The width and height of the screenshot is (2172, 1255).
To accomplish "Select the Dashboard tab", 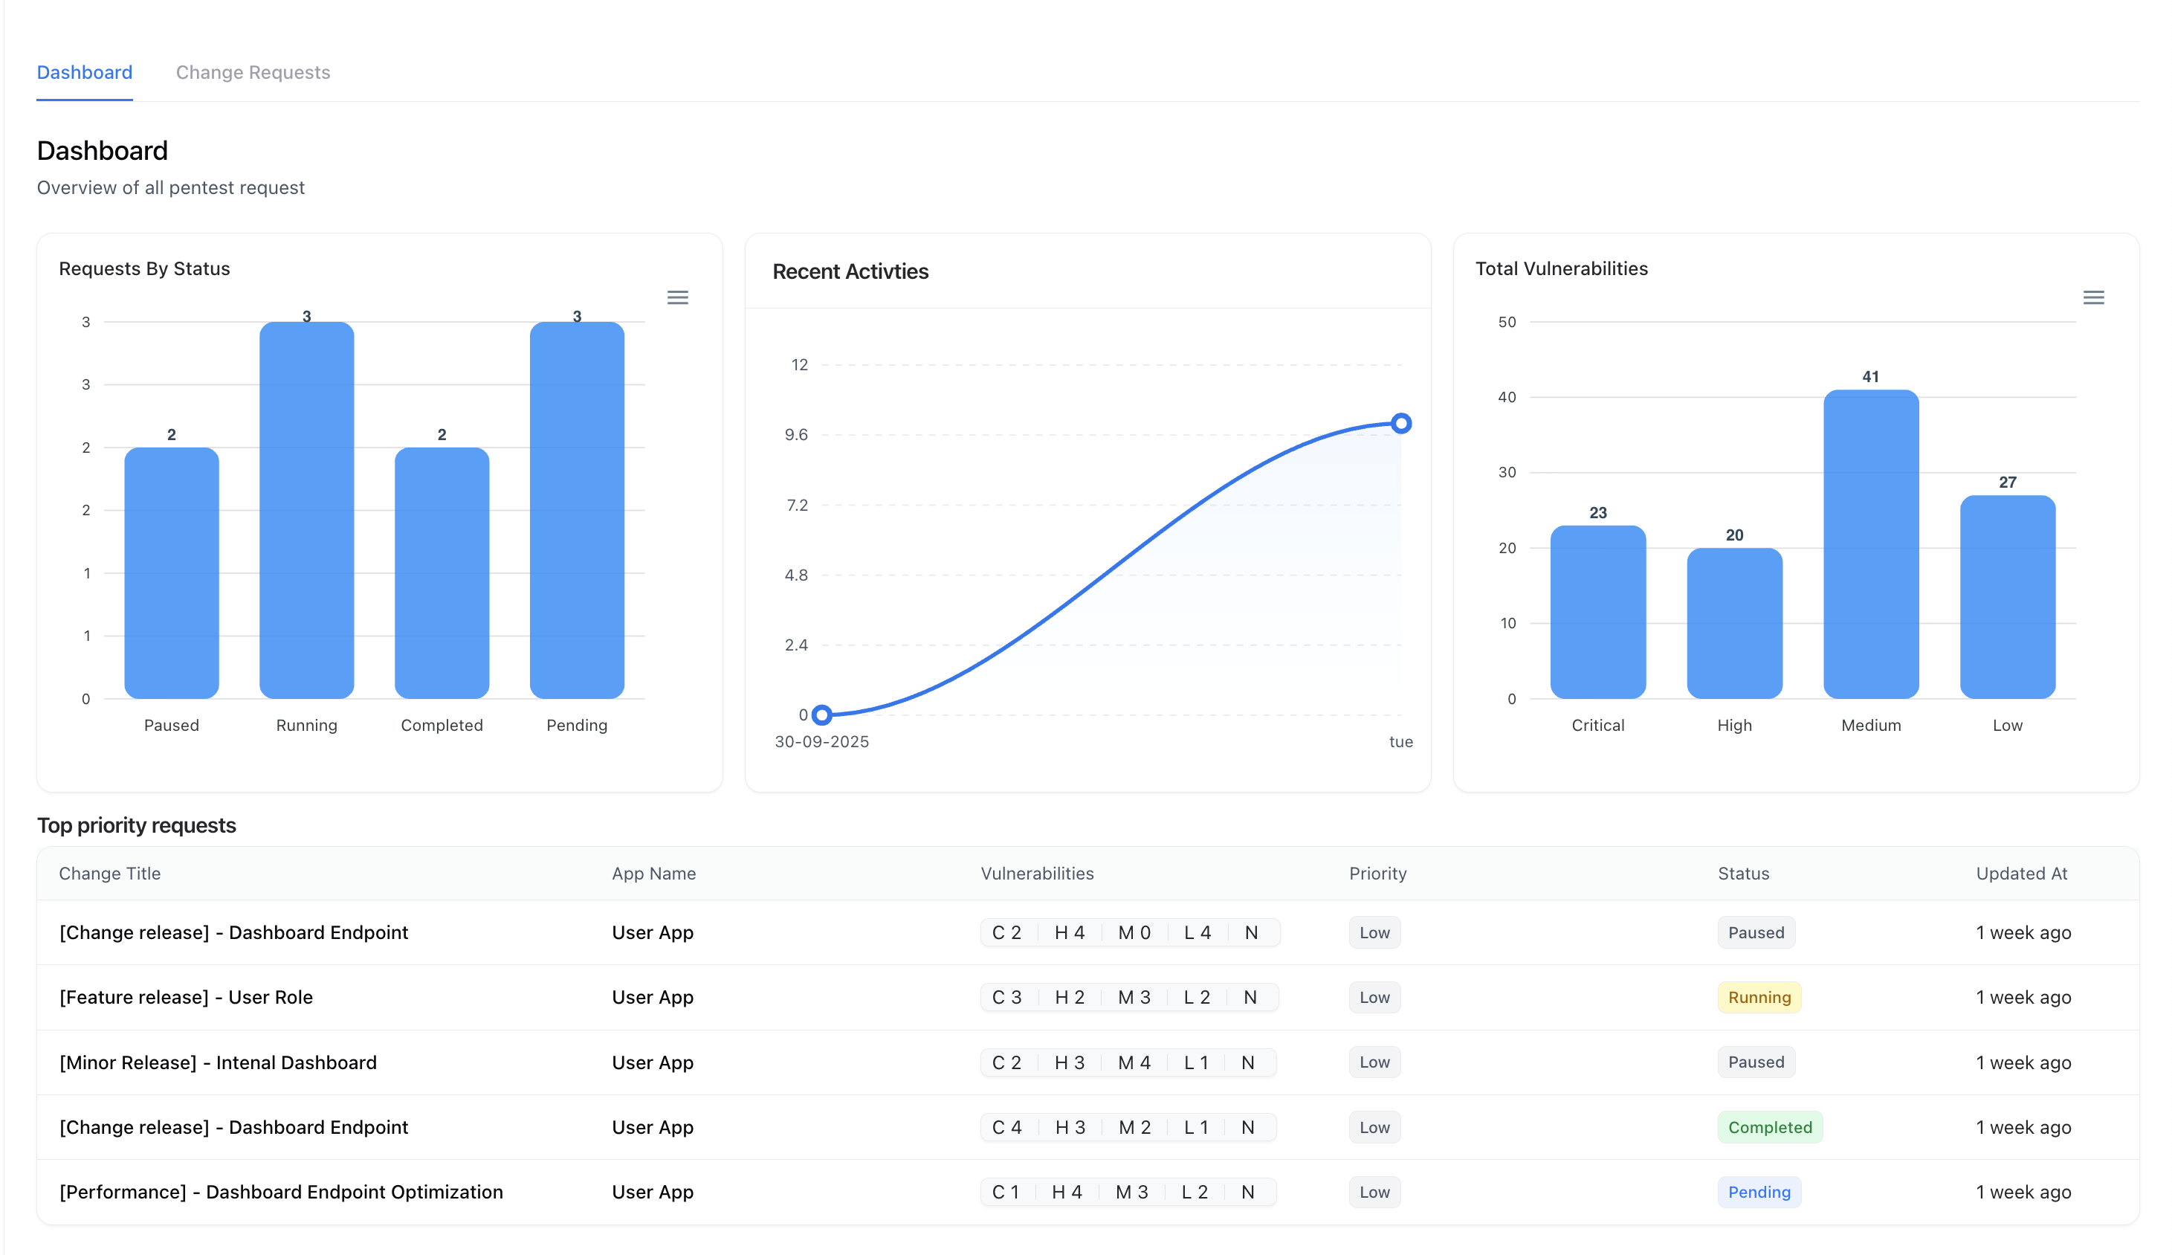I will (x=85, y=72).
